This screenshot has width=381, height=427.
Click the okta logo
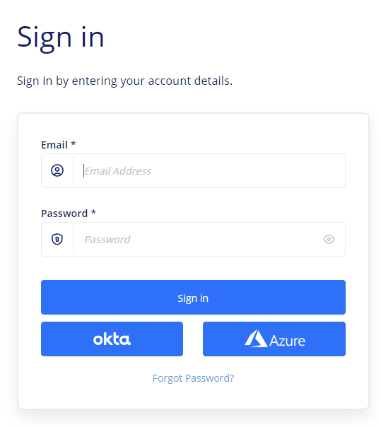click(112, 339)
